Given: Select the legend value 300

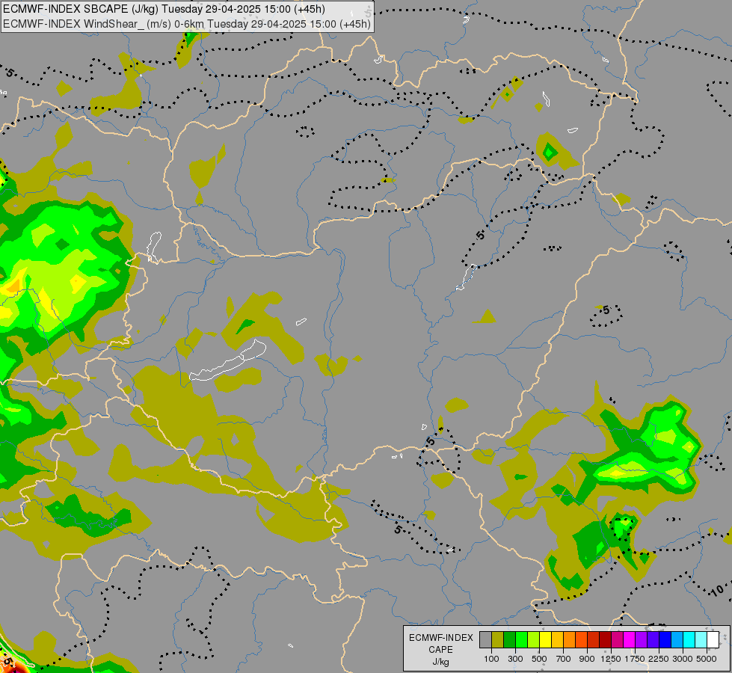Looking at the screenshot, I should click(x=515, y=659).
